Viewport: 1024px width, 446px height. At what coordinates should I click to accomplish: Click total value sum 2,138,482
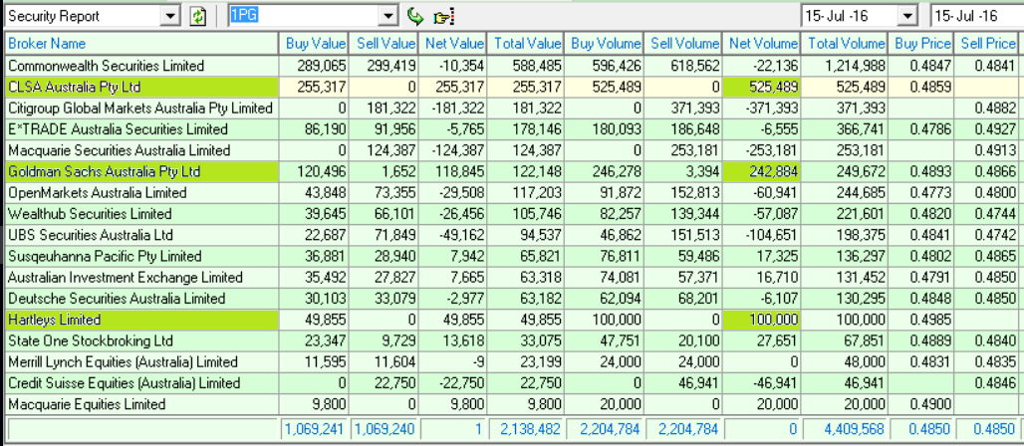526,428
